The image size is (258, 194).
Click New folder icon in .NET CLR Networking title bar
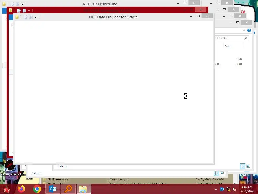(18, 4)
